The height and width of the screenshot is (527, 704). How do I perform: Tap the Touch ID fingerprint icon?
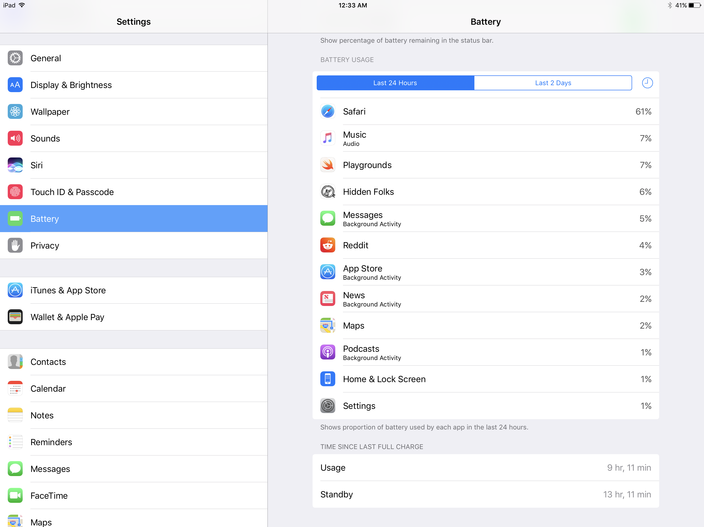(x=15, y=192)
